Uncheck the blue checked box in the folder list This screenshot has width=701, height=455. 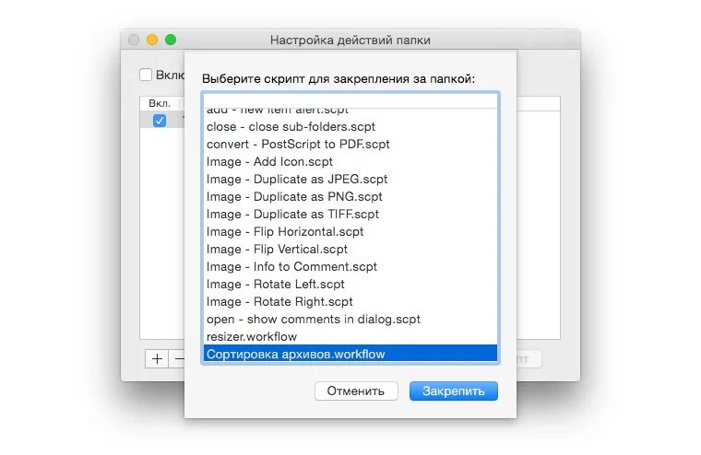pos(160,120)
